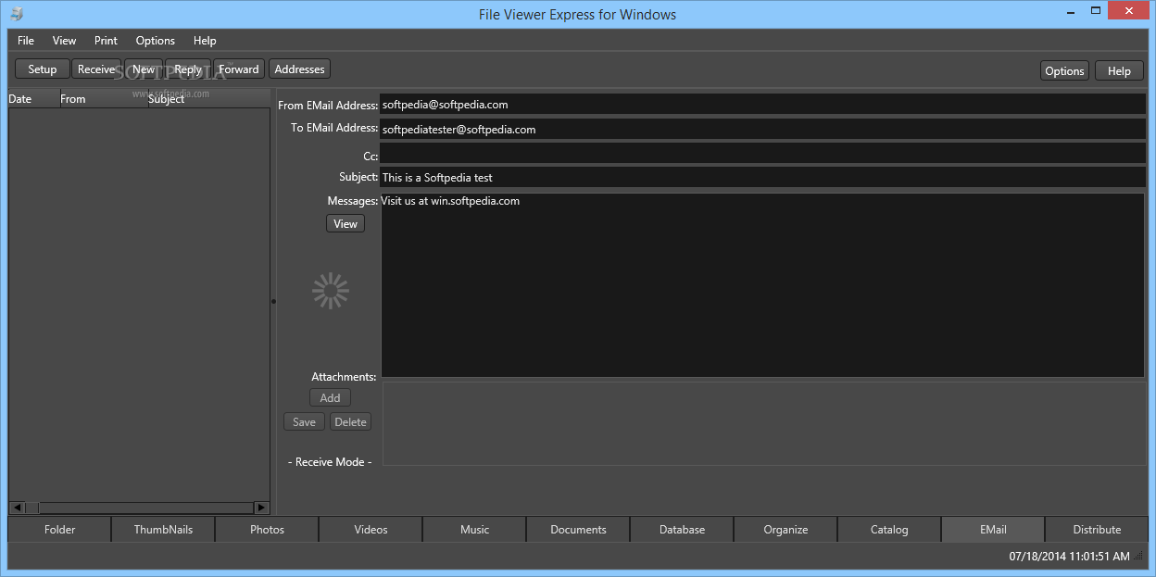1156x577 pixels.
Task: Sort mail list by From column
Action: click(x=104, y=99)
